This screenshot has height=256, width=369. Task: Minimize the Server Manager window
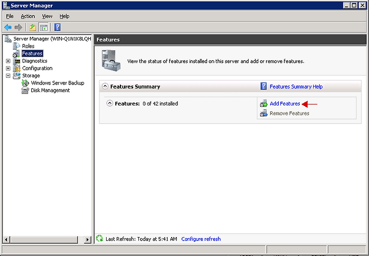tap(346, 6)
